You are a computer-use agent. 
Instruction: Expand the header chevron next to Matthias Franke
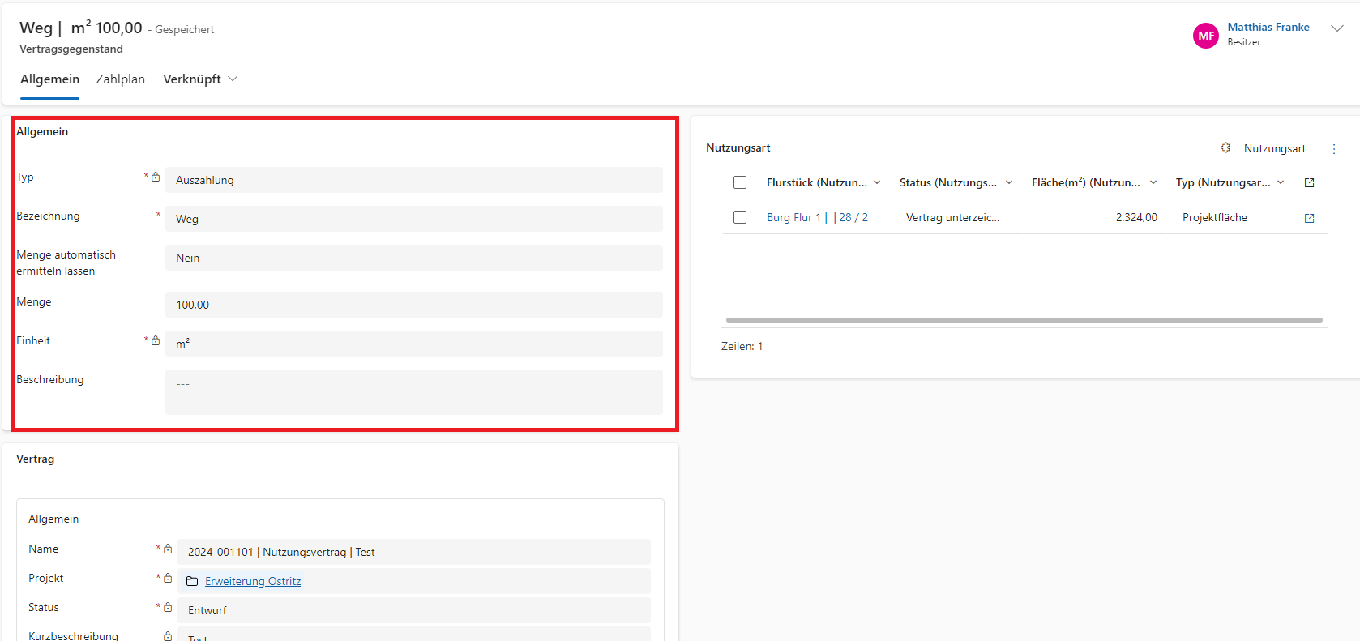[1336, 28]
